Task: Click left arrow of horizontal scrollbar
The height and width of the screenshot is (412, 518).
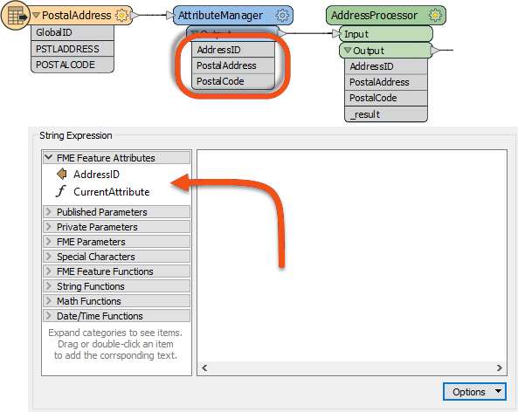Action: pos(204,367)
